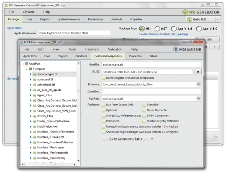Check Uninstall on Supersedence option
226x173 pixels.
pos(103,127)
